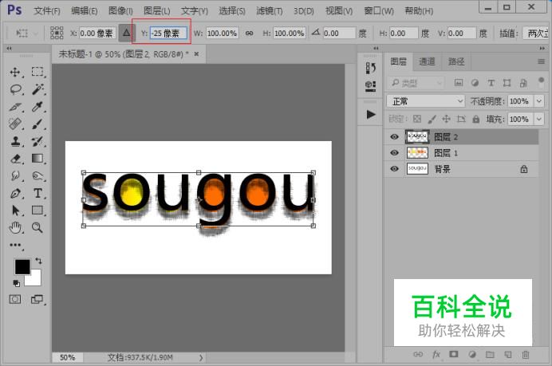Open the blend mode 正常 dropdown
Viewport: 552px width, 366px height.
[x=426, y=101]
